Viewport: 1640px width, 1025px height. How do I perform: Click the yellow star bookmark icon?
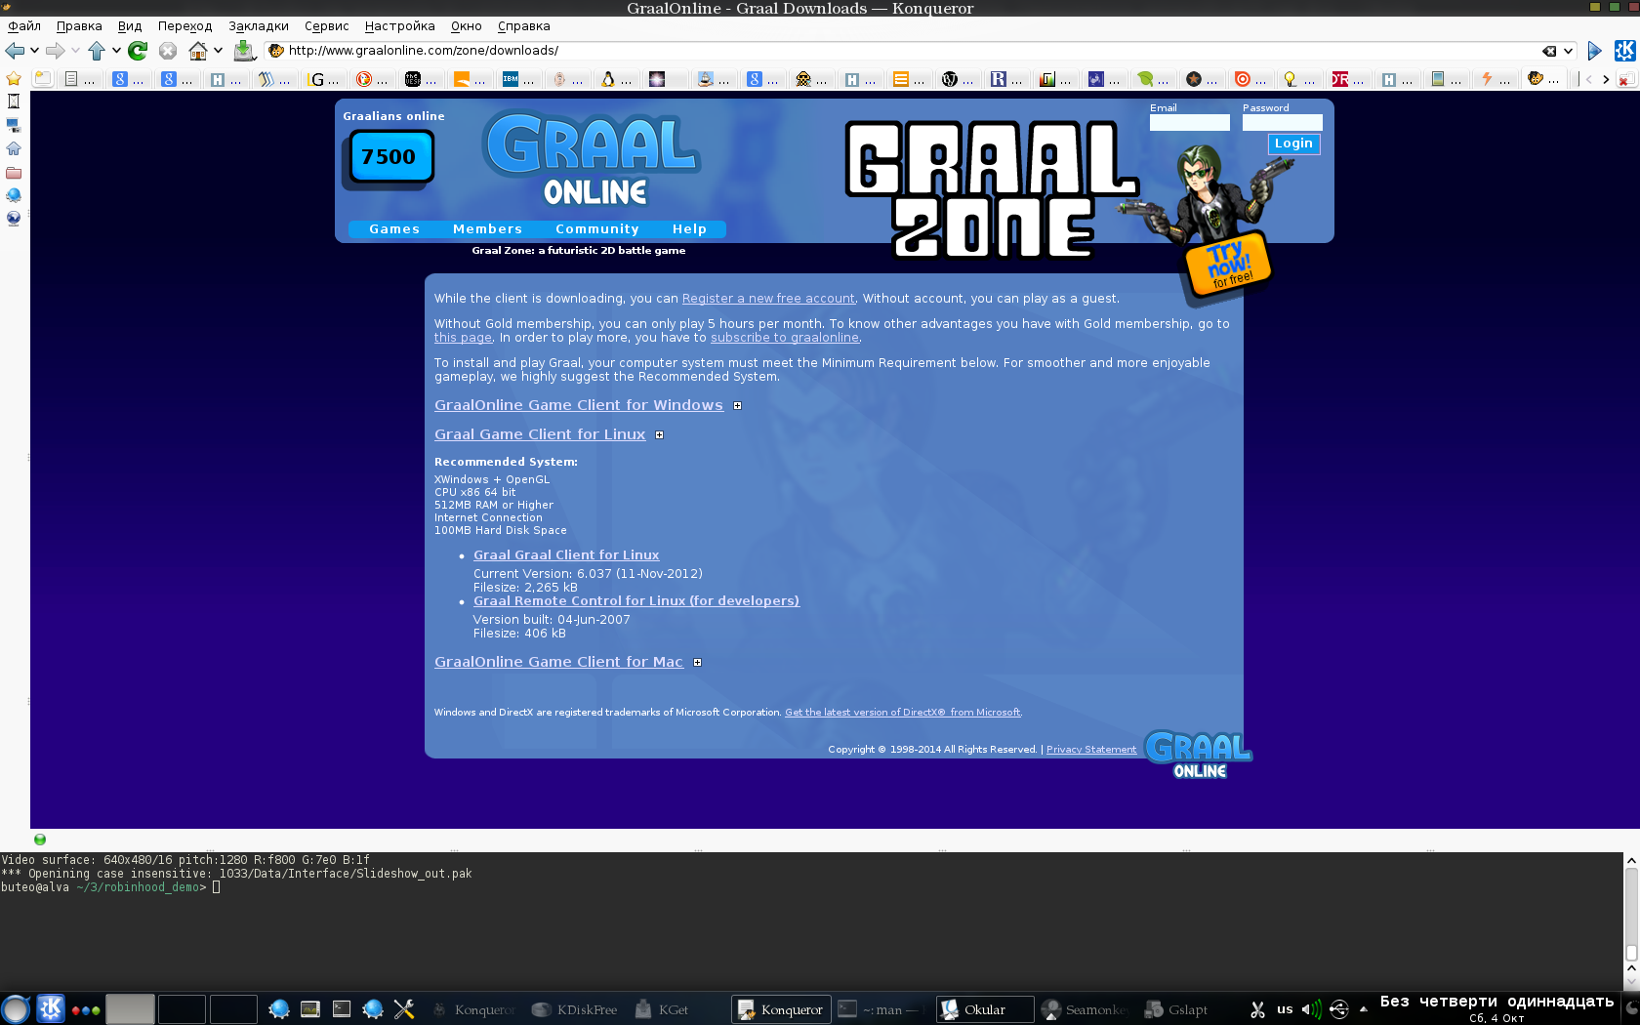14,79
